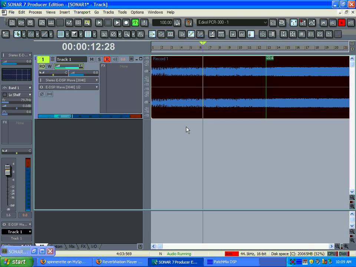Screen dimensions: 356x267
Task: Click Track 1 volume slider showing 1.6
Action: click(69, 66)
